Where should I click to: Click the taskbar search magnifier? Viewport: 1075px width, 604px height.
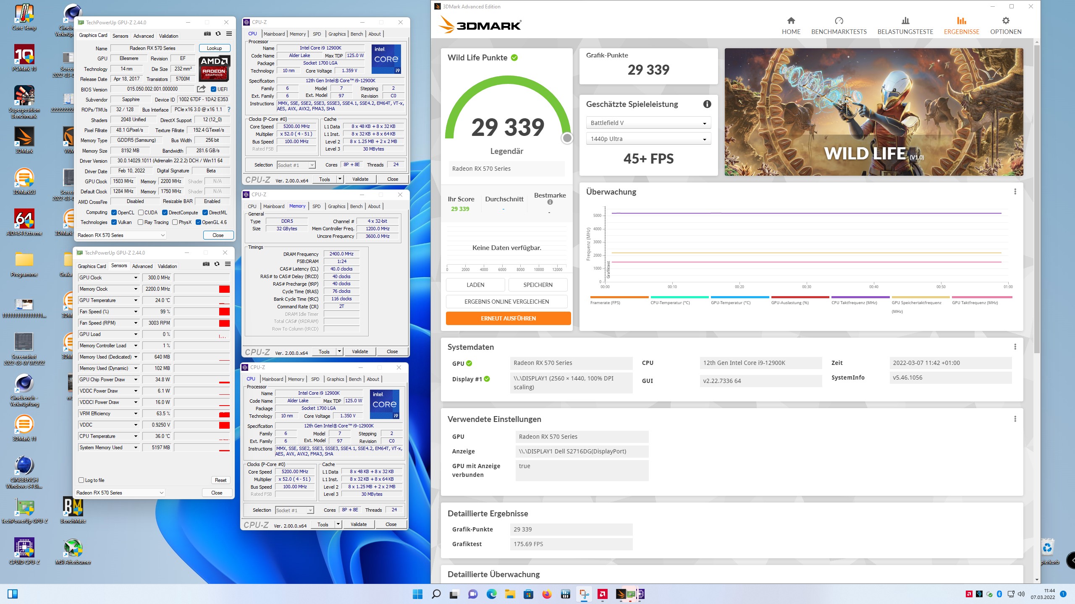(436, 594)
